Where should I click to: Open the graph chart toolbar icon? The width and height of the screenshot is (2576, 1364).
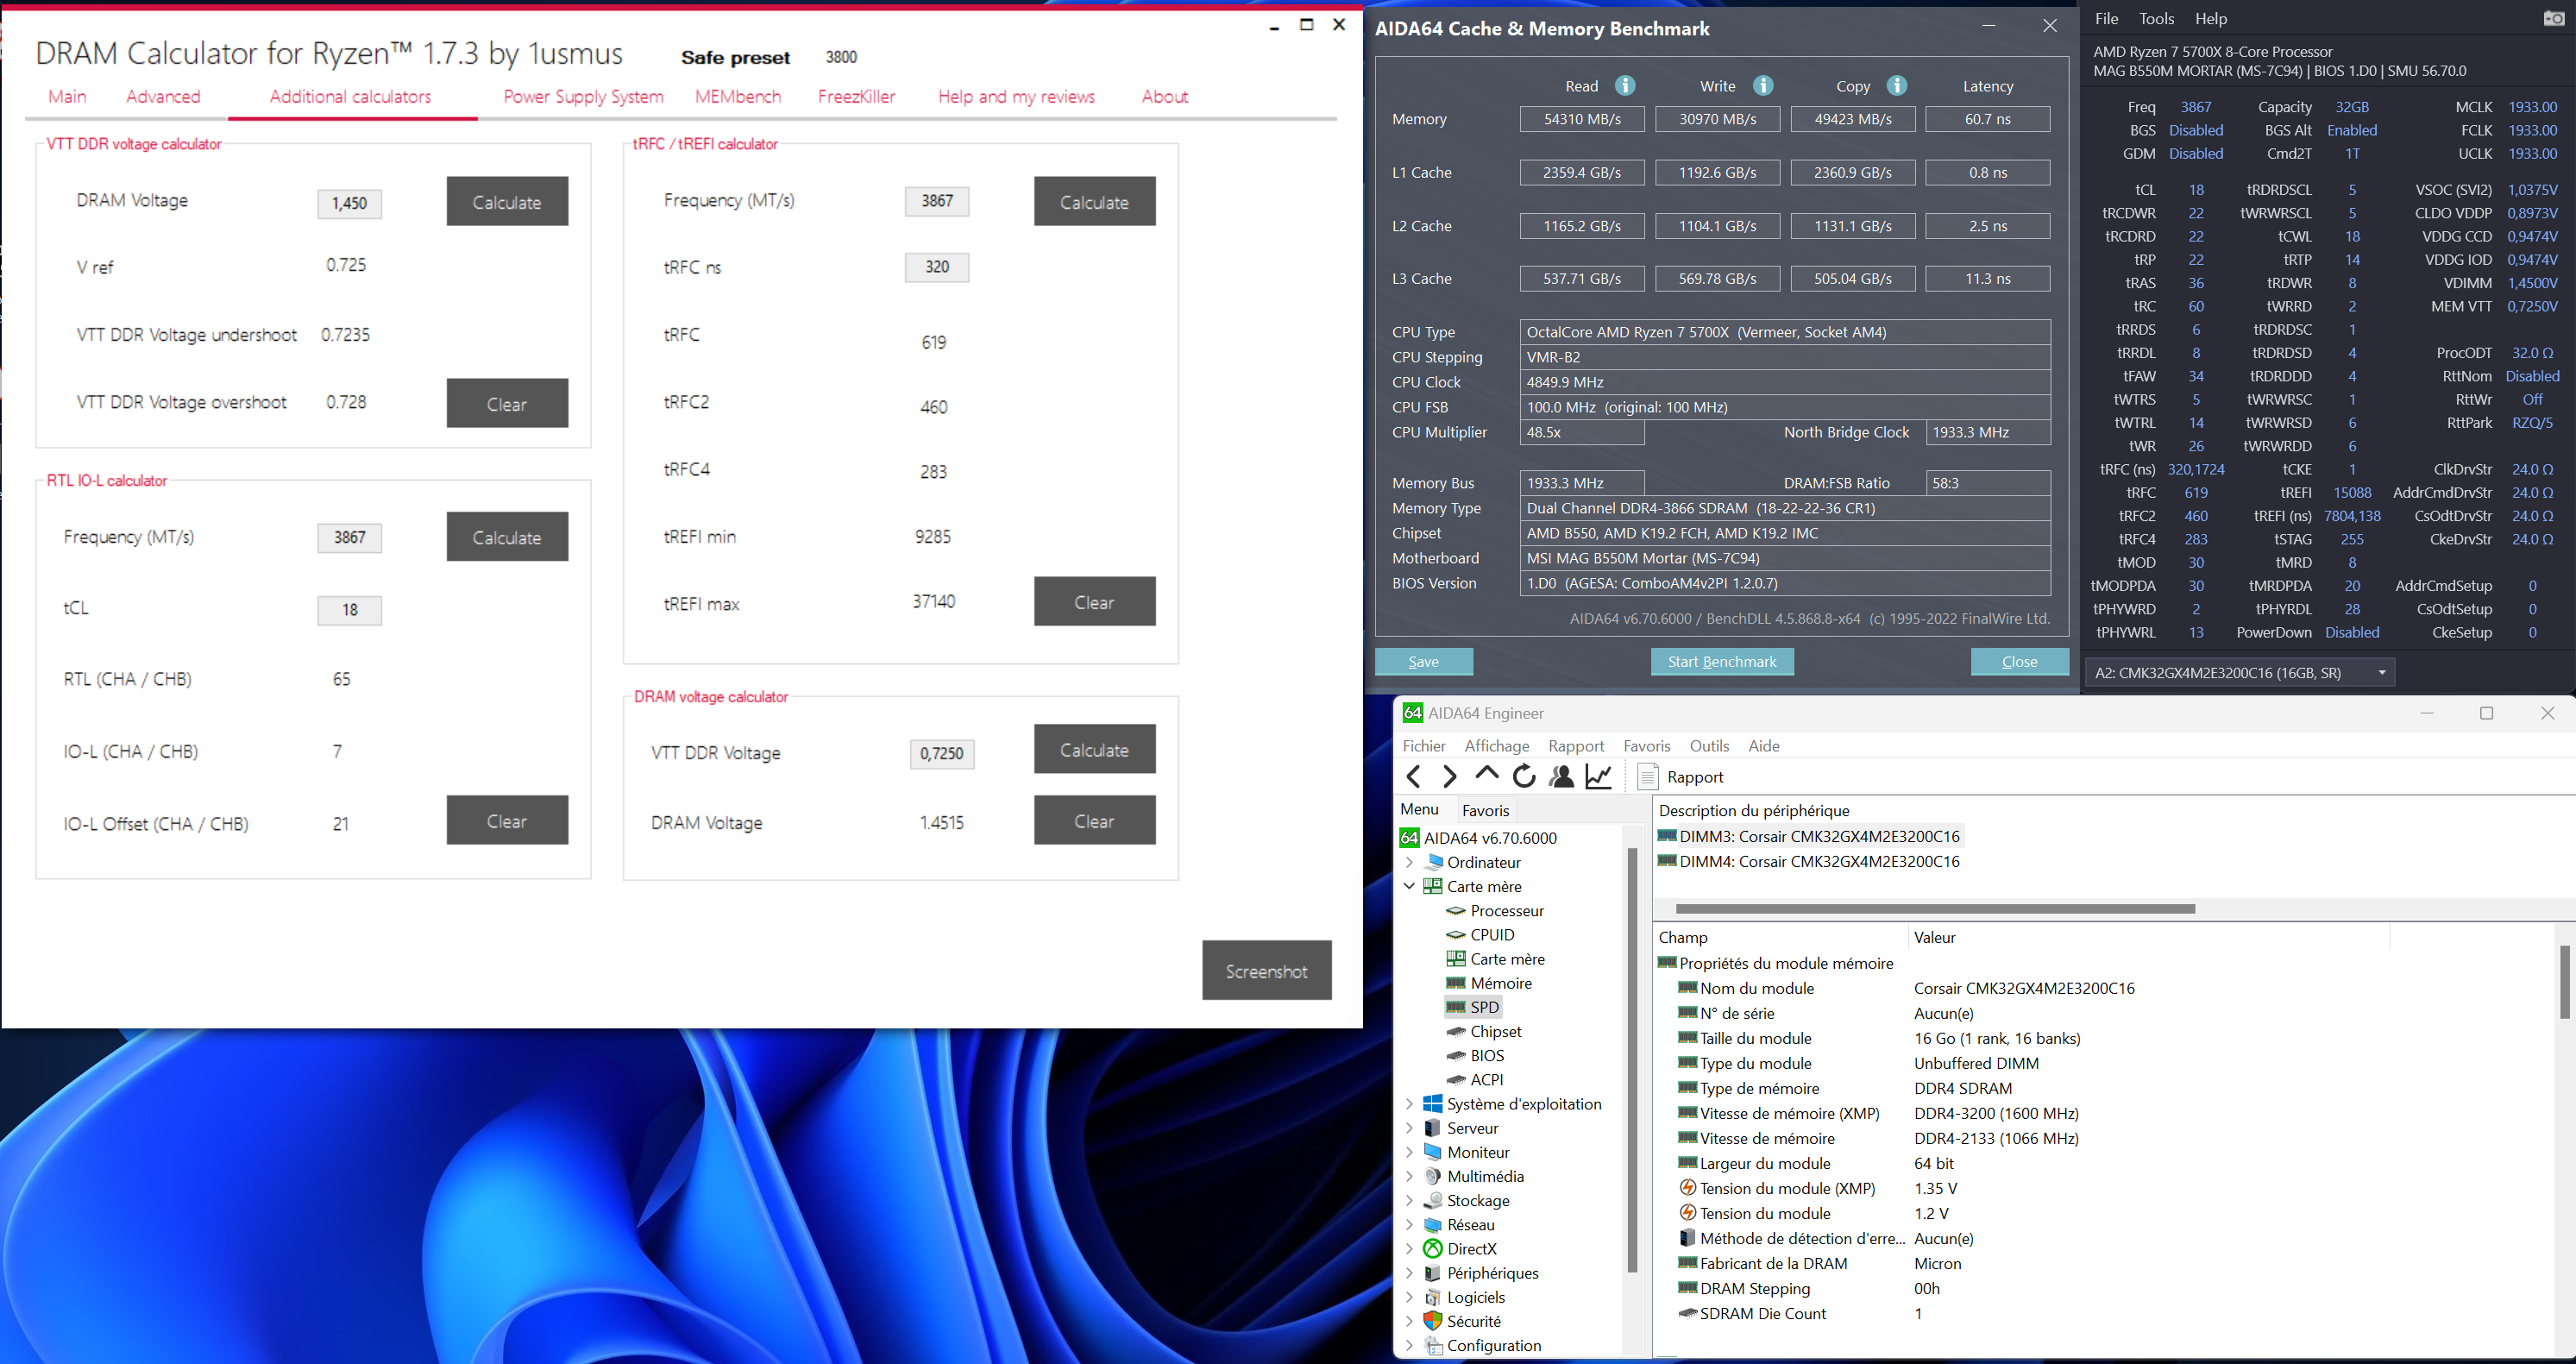click(x=1599, y=777)
